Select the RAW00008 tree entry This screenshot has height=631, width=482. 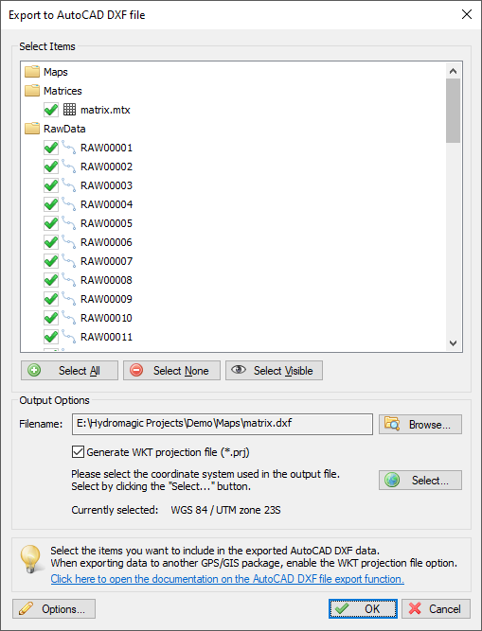tap(106, 280)
